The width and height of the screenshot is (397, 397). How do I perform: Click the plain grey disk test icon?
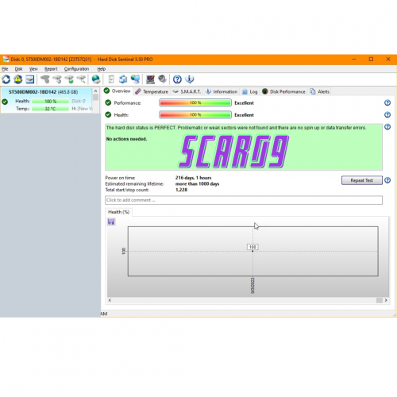45,79
